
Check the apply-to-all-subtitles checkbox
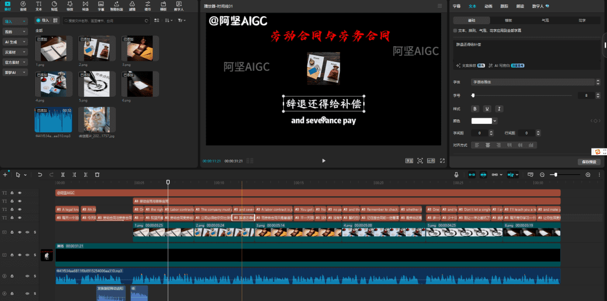456,30
